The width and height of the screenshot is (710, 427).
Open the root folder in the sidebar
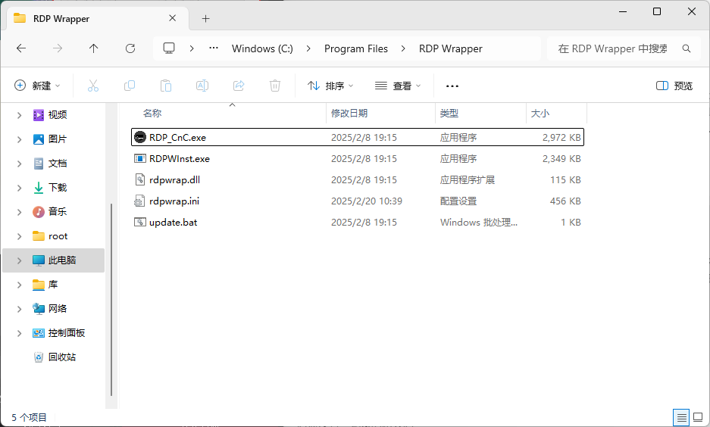(58, 236)
